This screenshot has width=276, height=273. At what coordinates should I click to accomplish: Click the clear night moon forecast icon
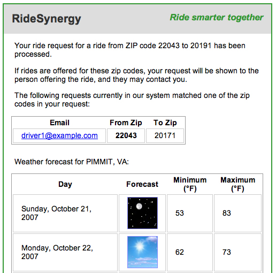coord(142,213)
